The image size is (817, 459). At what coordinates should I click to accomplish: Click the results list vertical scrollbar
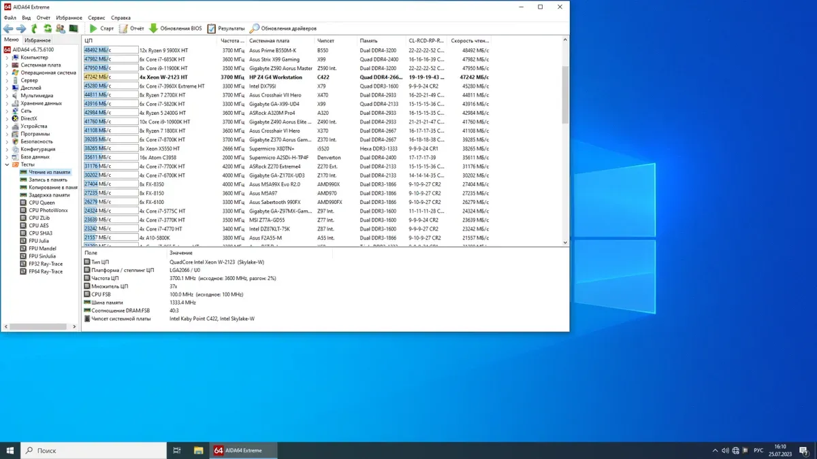coord(564,95)
